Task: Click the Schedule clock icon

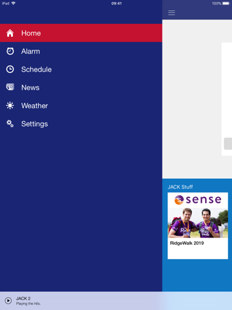Action: click(10, 69)
